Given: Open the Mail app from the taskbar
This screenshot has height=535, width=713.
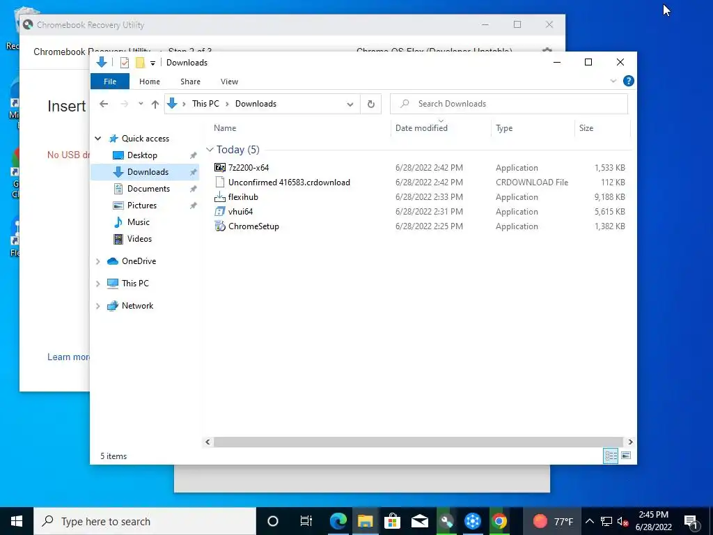Looking at the screenshot, I should [419, 521].
